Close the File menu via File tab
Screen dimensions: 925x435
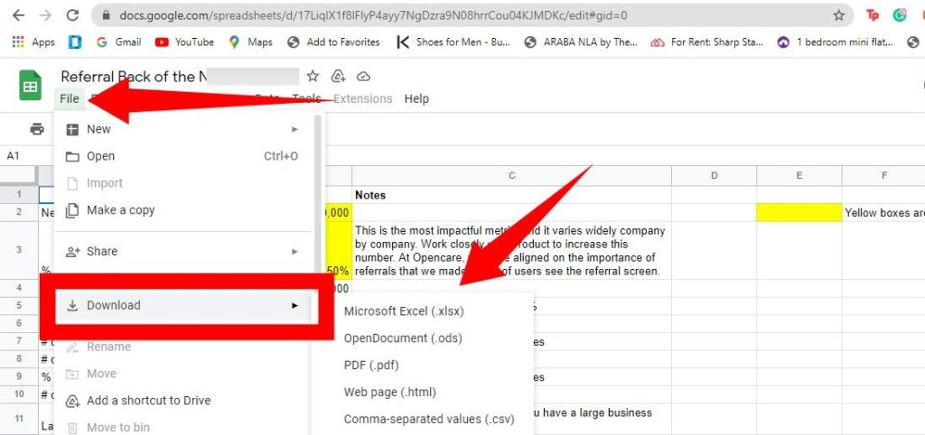coord(70,99)
